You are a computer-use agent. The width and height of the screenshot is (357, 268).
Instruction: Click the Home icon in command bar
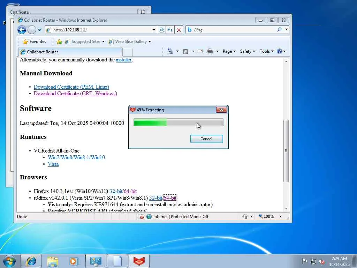[170, 51]
